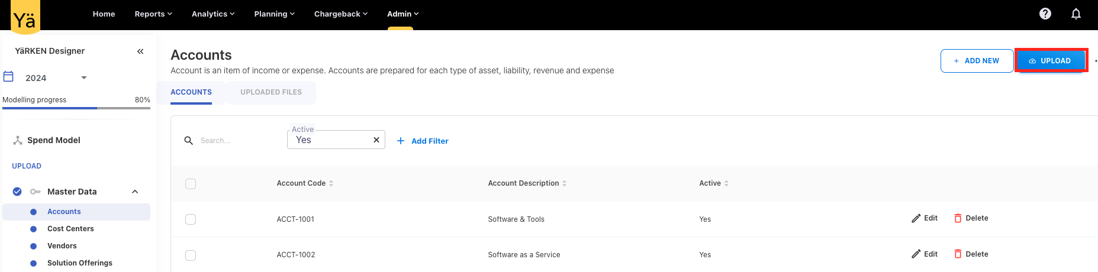This screenshot has height=272, width=1098.
Task: Click the Modelling progress bar
Action: pyautogui.click(x=76, y=108)
